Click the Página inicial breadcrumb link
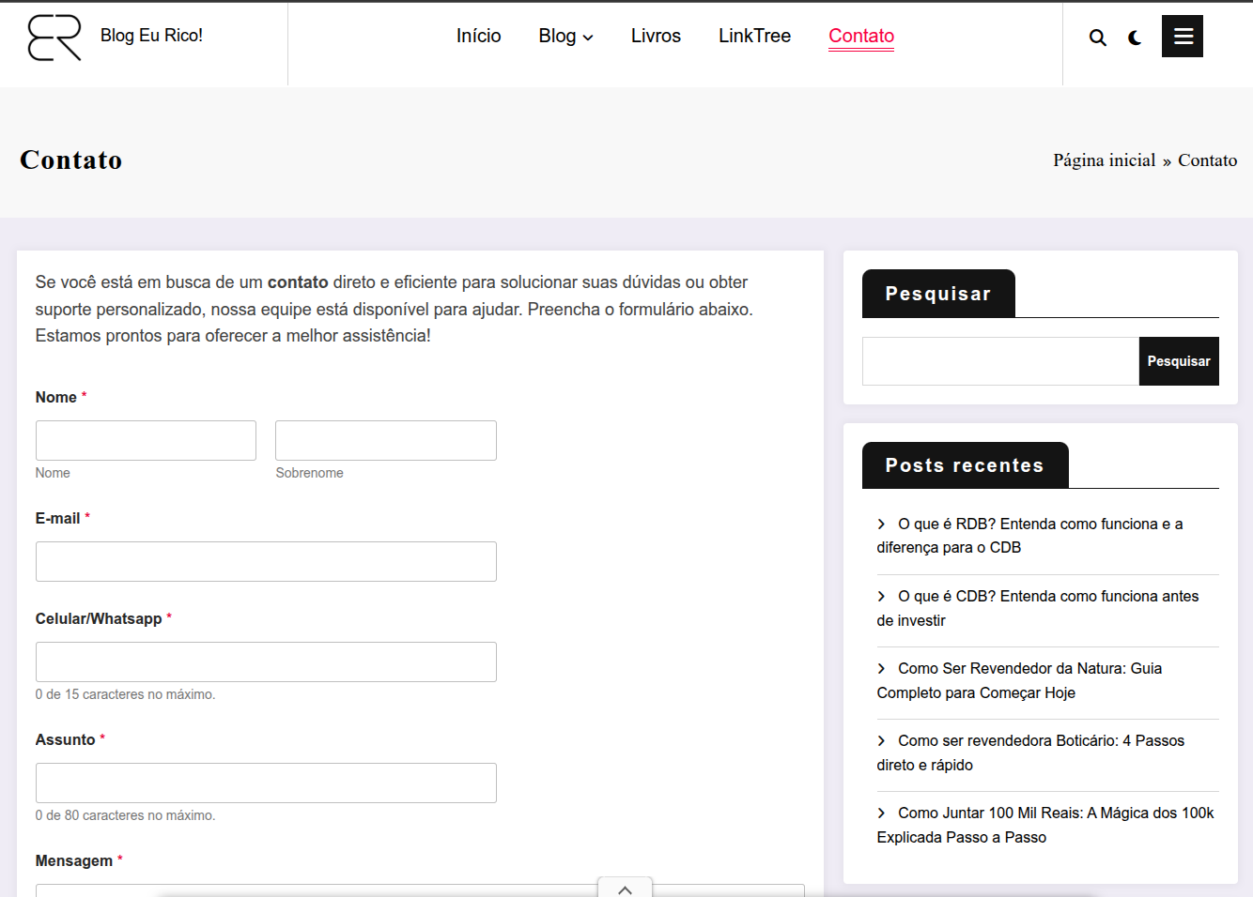The height and width of the screenshot is (897, 1253). [x=1104, y=160]
